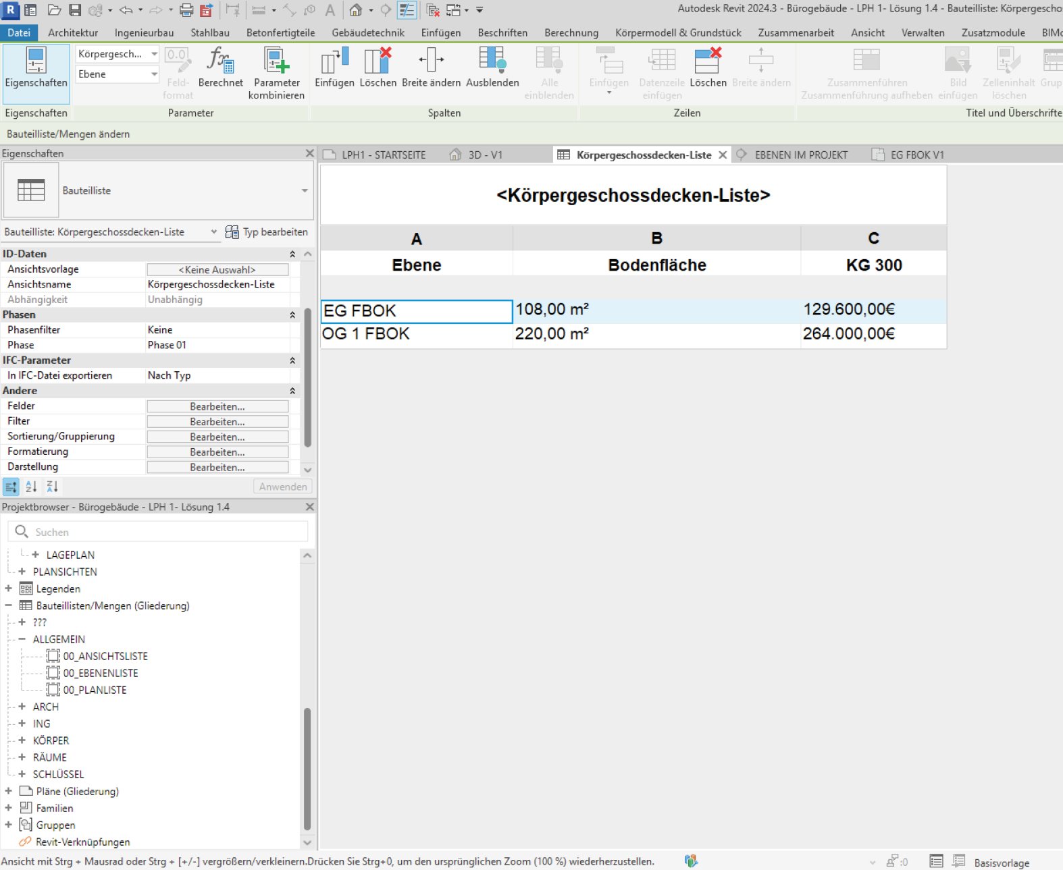Select 00_EBENENLISTE in project browser
Screen dimensions: 1063x870
[101, 673]
